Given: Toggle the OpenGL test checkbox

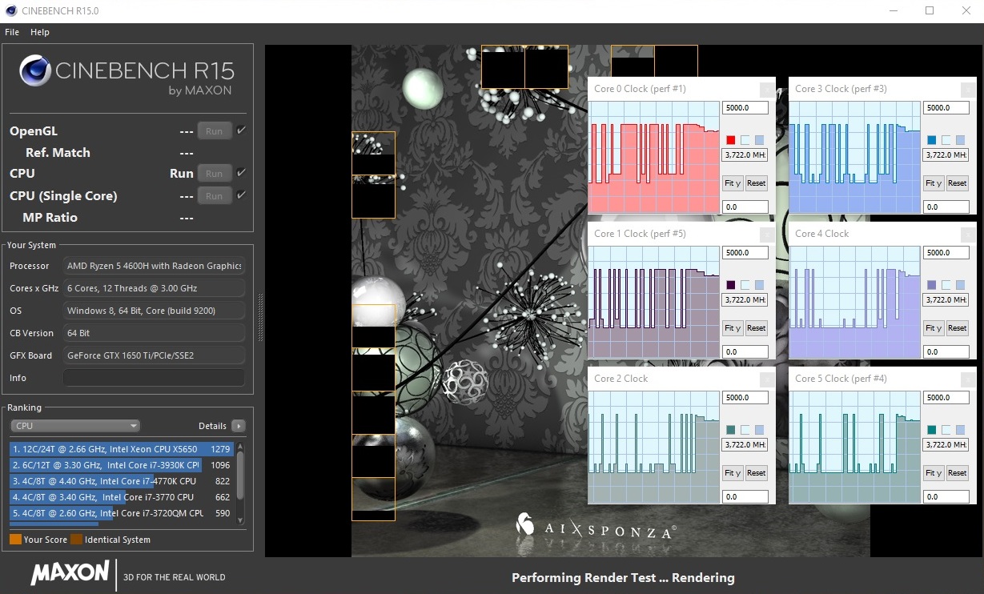Looking at the screenshot, I should 241,130.
